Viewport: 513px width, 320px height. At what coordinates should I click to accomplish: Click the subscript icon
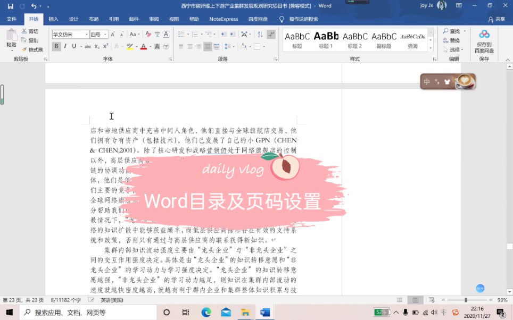coord(97,45)
